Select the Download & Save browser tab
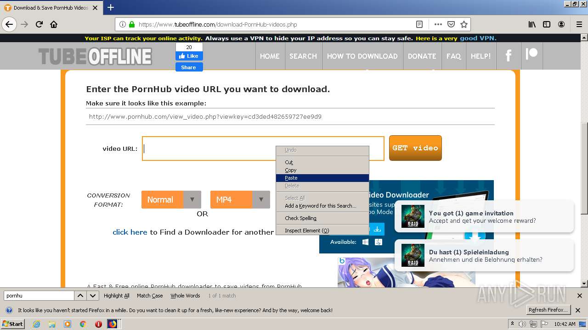This screenshot has width=588, height=330. tap(51, 8)
